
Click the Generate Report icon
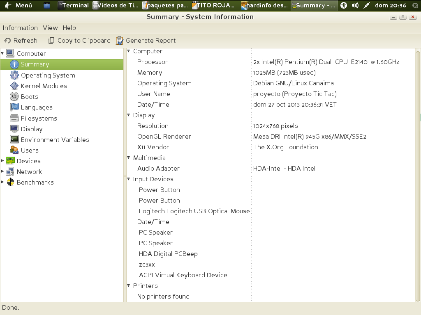tap(120, 41)
